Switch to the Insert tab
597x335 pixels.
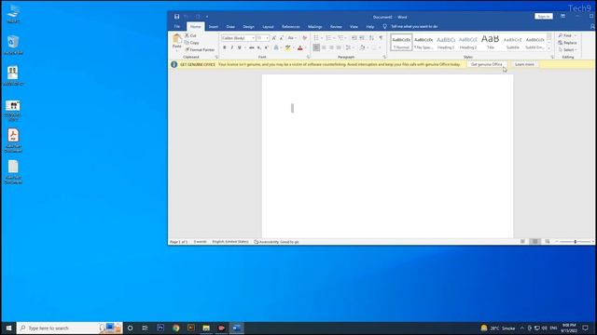pos(214,27)
